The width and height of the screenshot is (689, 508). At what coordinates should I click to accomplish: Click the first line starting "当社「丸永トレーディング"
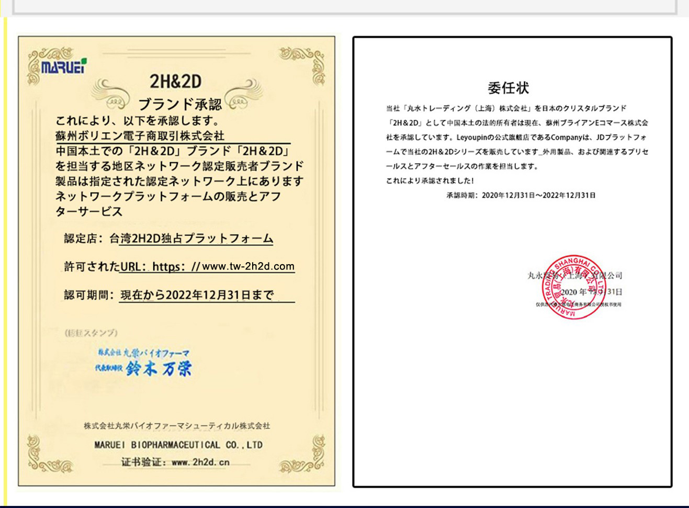pyautogui.click(x=506, y=108)
